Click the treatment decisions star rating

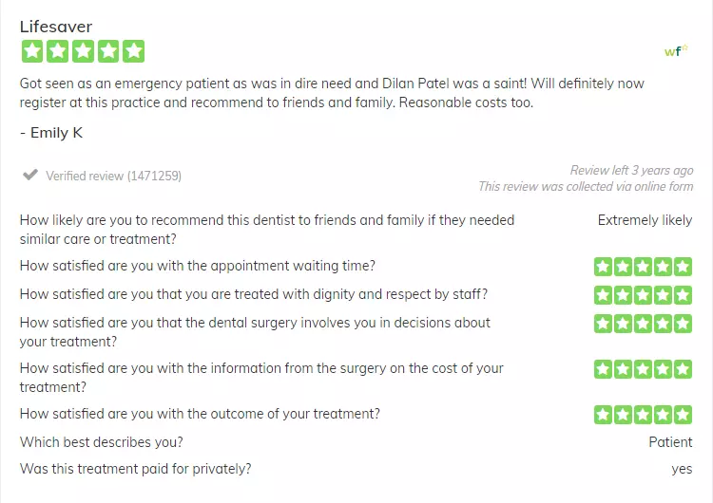coord(643,324)
